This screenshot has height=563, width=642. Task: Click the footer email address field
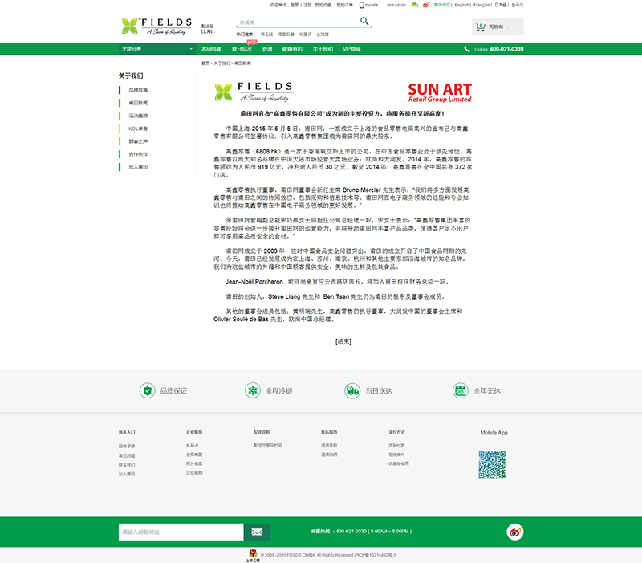(181, 532)
